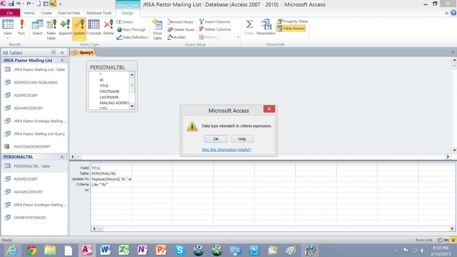Screen dimensions: 457x257
Task: Open the File tab
Action: click(10, 13)
